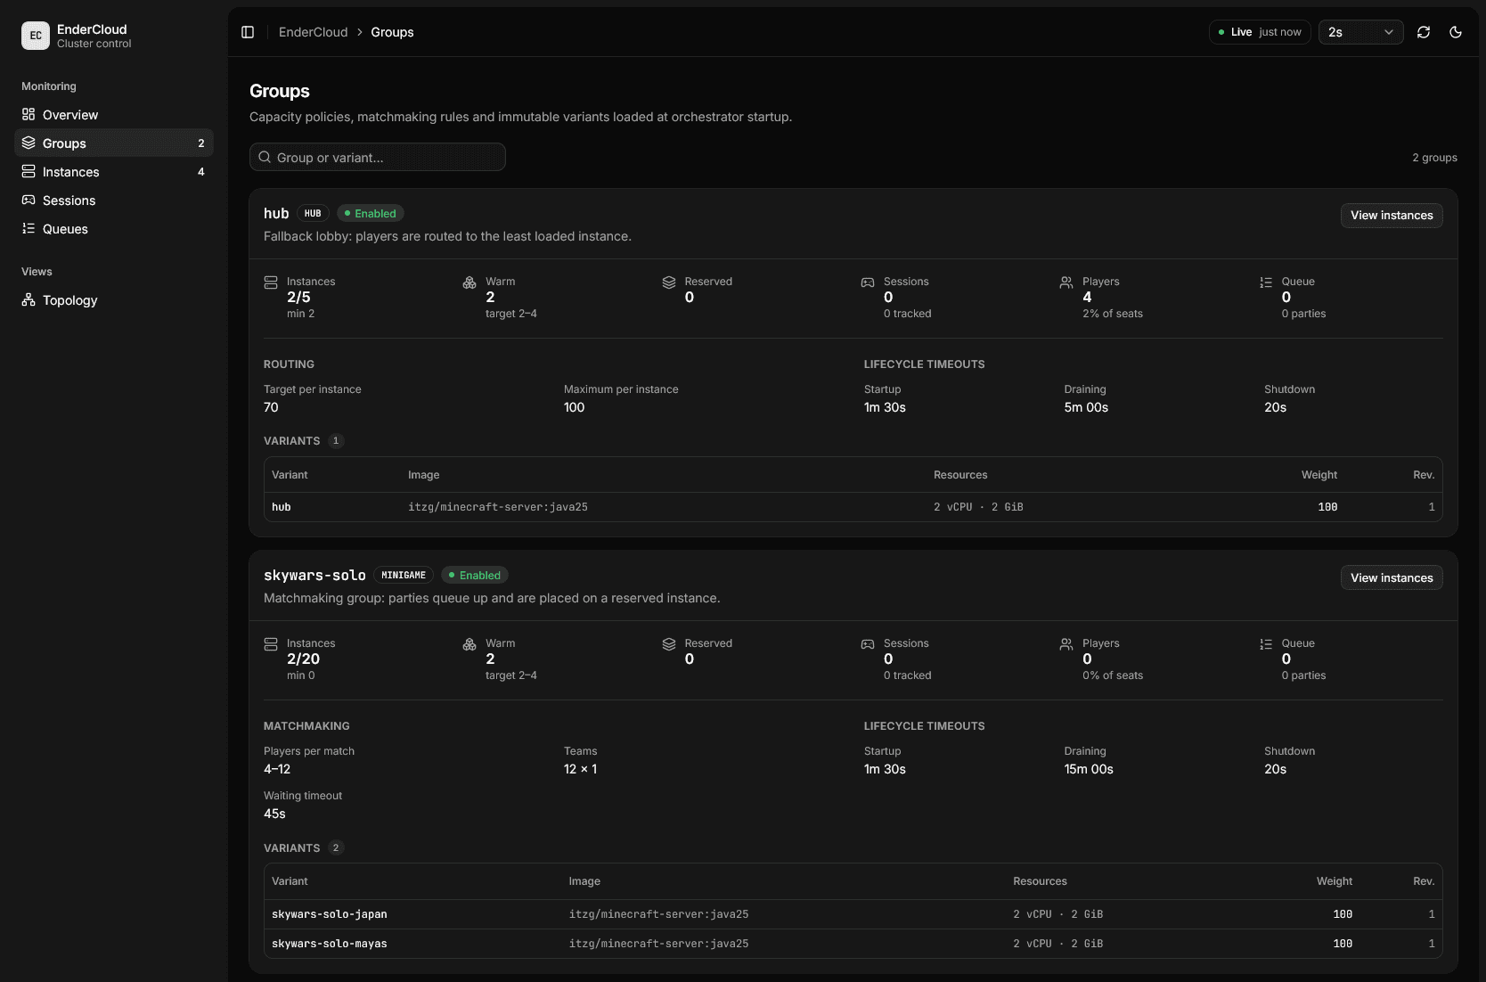Select Groups in the sidebar

[114, 143]
